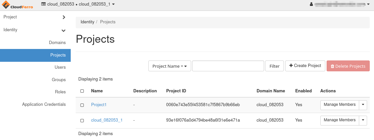The width and height of the screenshot is (374, 140).
Task: Open the cloud_082053_1 project selector dropdown
Action: pos(78,4)
